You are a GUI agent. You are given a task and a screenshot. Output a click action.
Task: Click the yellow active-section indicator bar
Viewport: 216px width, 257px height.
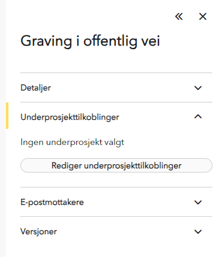(7, 116)
